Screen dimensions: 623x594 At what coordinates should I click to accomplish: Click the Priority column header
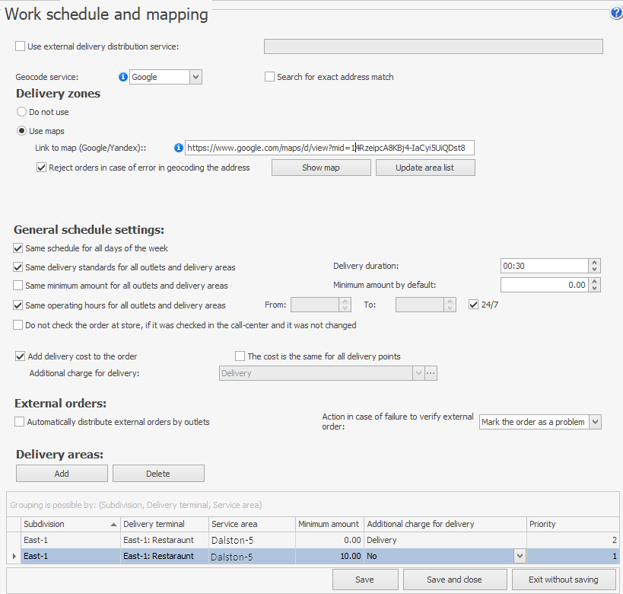tap(572, 524)
